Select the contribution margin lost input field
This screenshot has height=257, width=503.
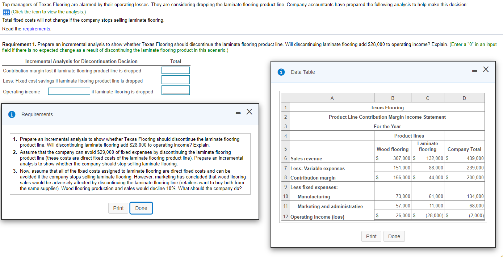point(176,70)
